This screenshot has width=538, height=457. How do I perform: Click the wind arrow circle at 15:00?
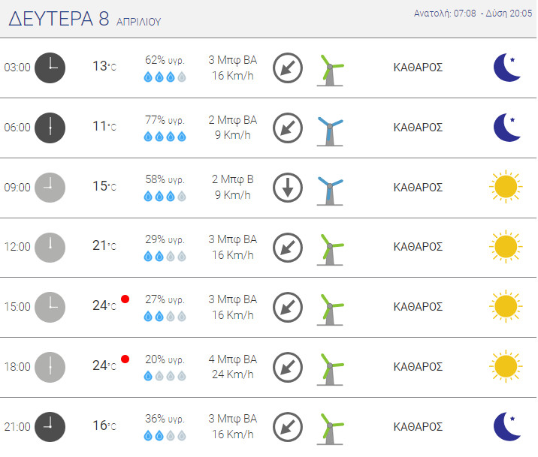[287, 307]
